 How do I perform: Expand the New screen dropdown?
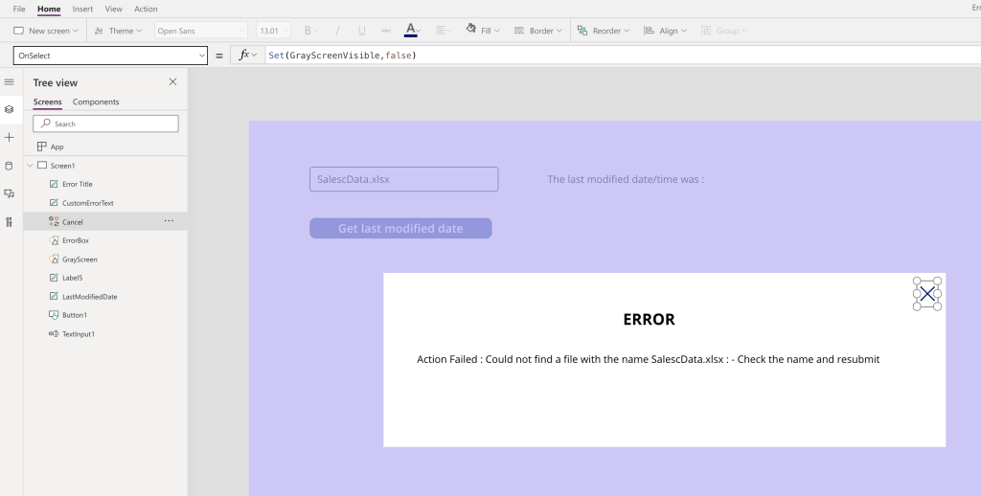coord(48,31)
